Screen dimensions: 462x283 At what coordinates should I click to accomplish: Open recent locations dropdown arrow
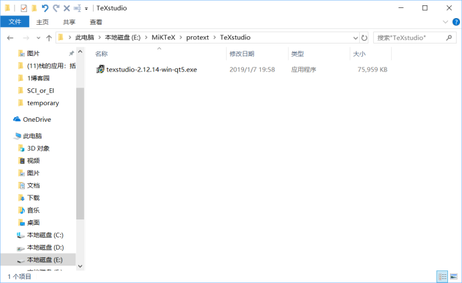click(x=38, y=38)
